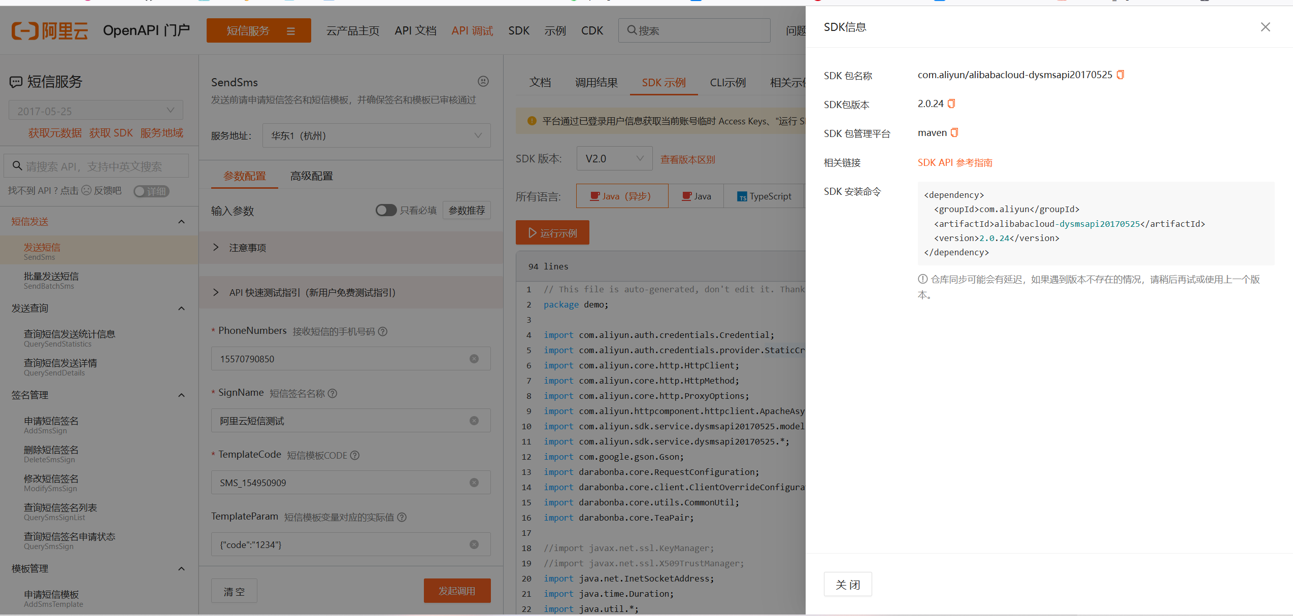Click the 发起调用 button
This screenshot has width=1293, height=616.
[x=457, y=591]
